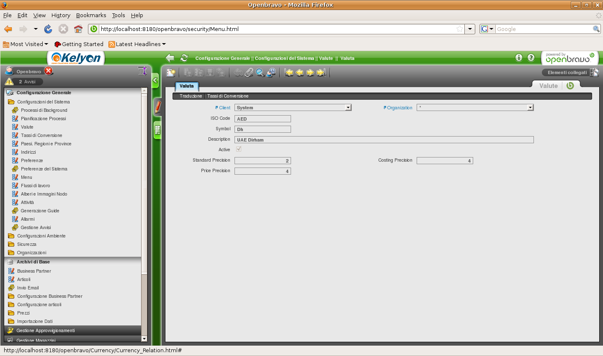
Task: Select Paesi, Regioni e Province in menu tree
Action: [46, 144]
